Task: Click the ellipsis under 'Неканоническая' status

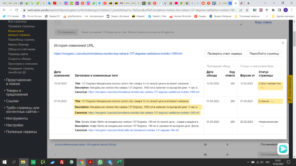Action: tap(261, 126)
